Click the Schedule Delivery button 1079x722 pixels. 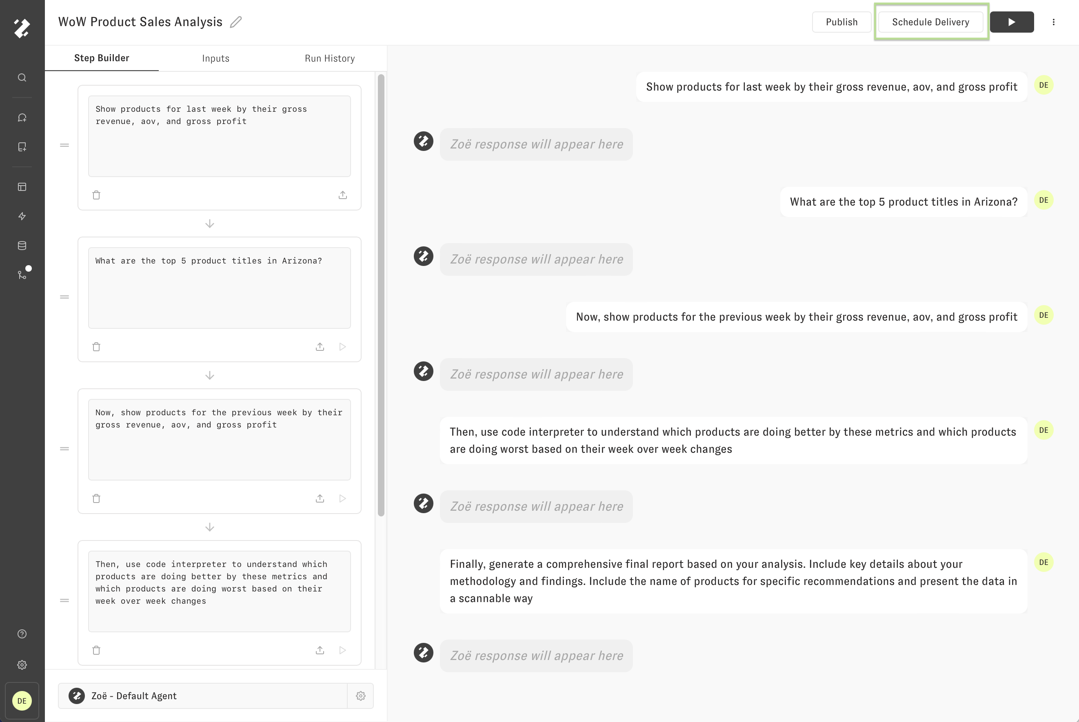(931, 22)
